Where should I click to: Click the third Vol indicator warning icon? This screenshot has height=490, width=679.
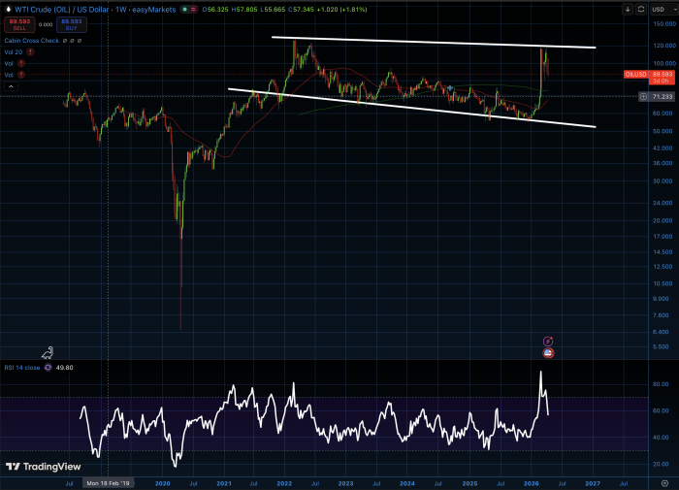point(22,74)
